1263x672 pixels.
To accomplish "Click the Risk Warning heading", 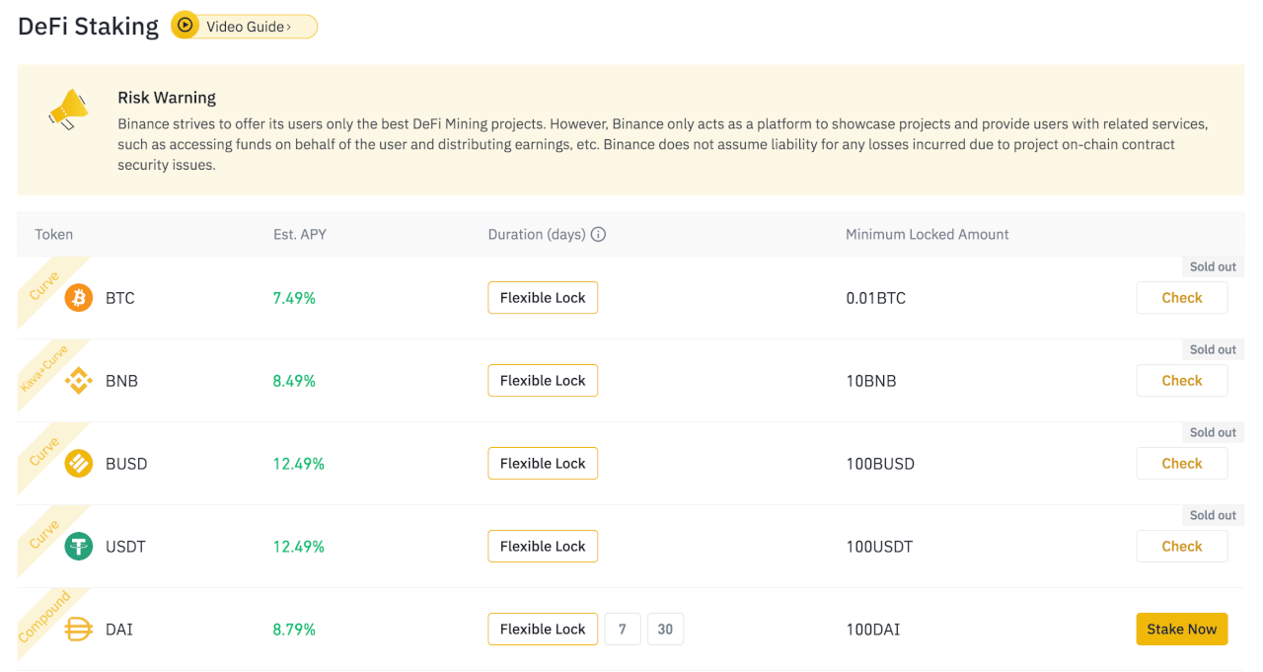I will [x=167, y=98].
